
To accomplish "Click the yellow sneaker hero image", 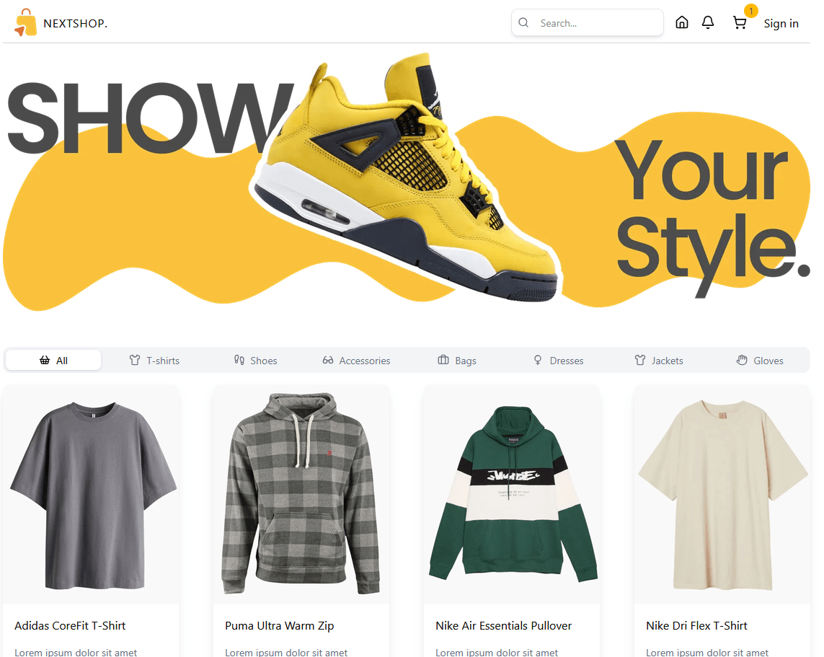I will pyautogui.click(x=407, y=177).
